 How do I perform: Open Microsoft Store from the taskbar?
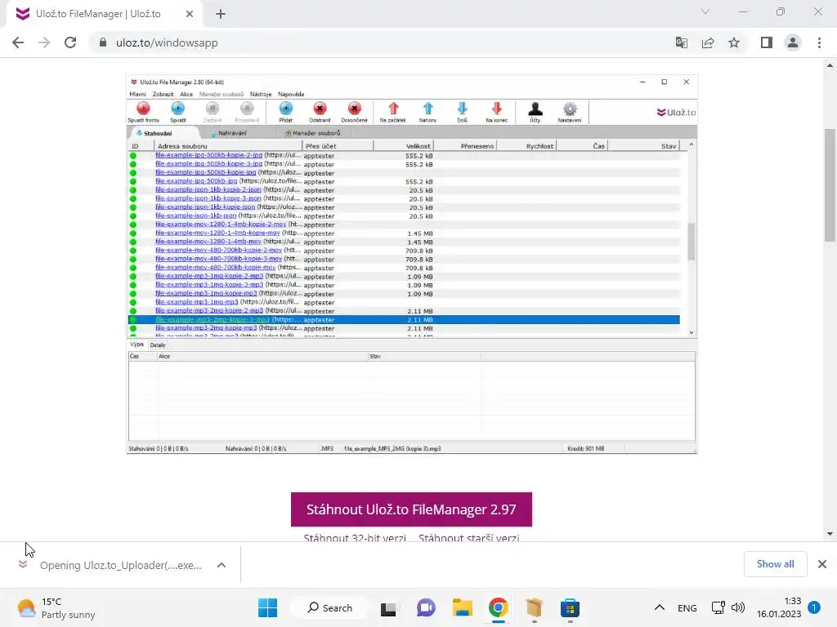click(x=570, y=607)
